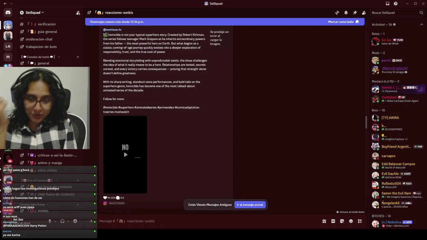The image size is (427, 240).
Task: Open Evil DavAle member entry
Action: pyautogui.click(x=398, y=175)
